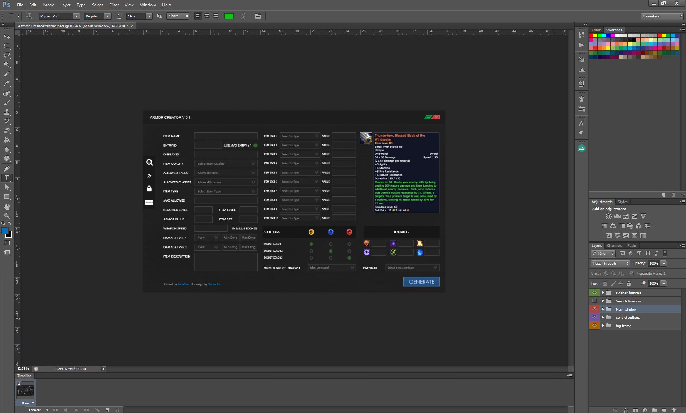Click the green text color swatch
686x413 pixels.
(229, 16)
